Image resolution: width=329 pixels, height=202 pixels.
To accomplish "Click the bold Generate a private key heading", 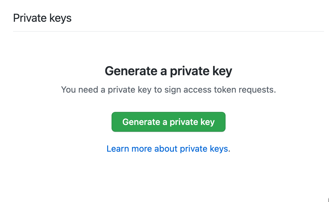I will click(168, 71).
